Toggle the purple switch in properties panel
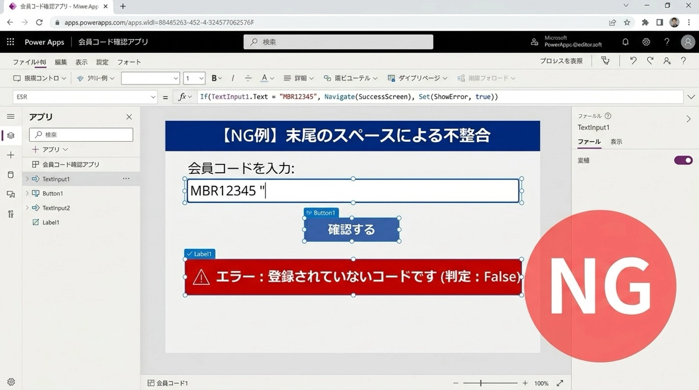 [x=683, y=160]
